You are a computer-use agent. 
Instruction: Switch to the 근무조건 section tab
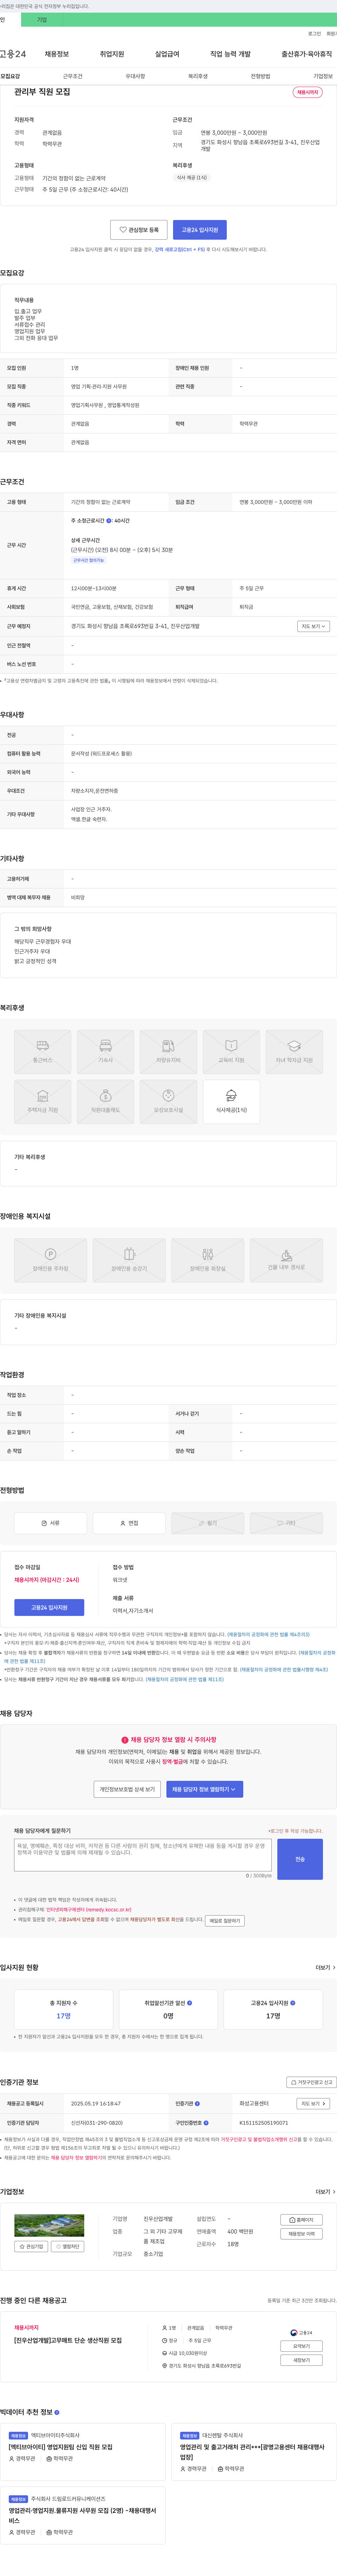[73, 76]
